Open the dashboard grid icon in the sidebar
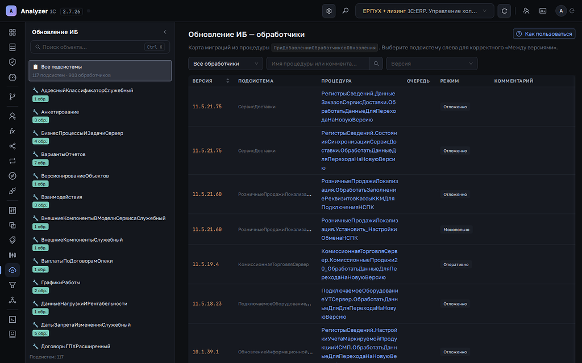Viewport: 582px width, 363px height. (x=13, y=32)
